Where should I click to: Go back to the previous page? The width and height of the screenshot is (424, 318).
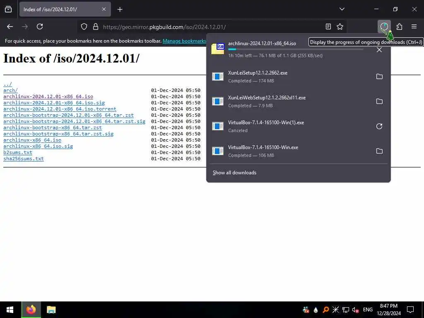click(x=10, y=26)
